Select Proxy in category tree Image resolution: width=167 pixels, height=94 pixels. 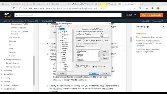tap(64, 56)
